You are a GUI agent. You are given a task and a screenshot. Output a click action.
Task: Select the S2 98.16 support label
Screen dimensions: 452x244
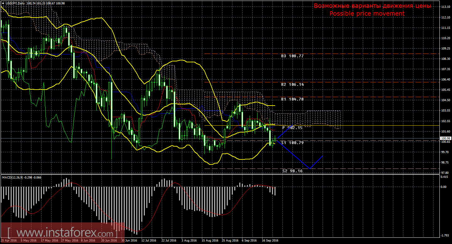click(292, 171)
